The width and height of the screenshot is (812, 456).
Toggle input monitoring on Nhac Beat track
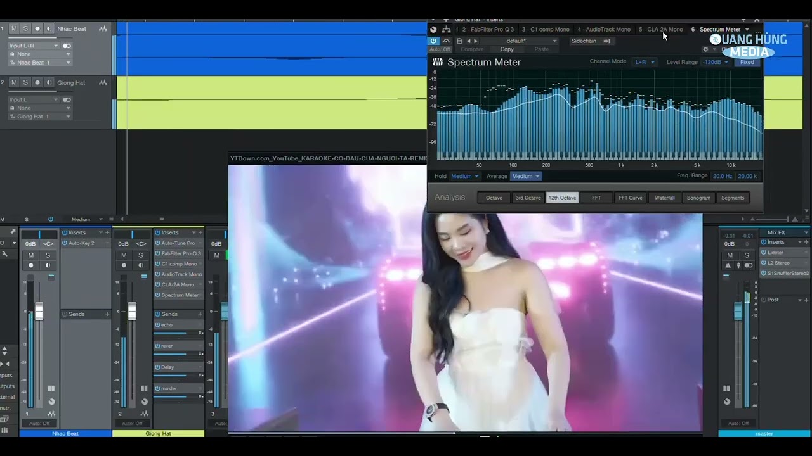click(49, 29)
